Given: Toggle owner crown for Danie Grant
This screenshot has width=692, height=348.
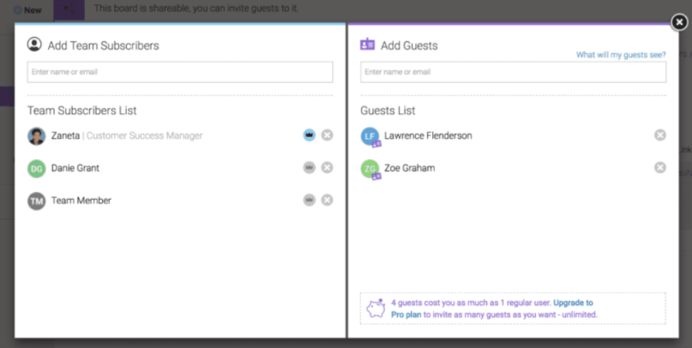Looking at the screenshot, I should point(309,168).
